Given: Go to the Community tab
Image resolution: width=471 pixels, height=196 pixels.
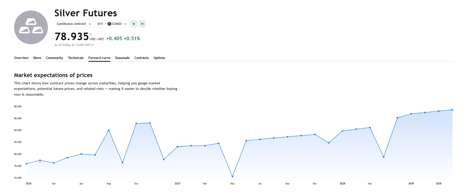Looking at the screenshot, I should click(x=54, y=58).
